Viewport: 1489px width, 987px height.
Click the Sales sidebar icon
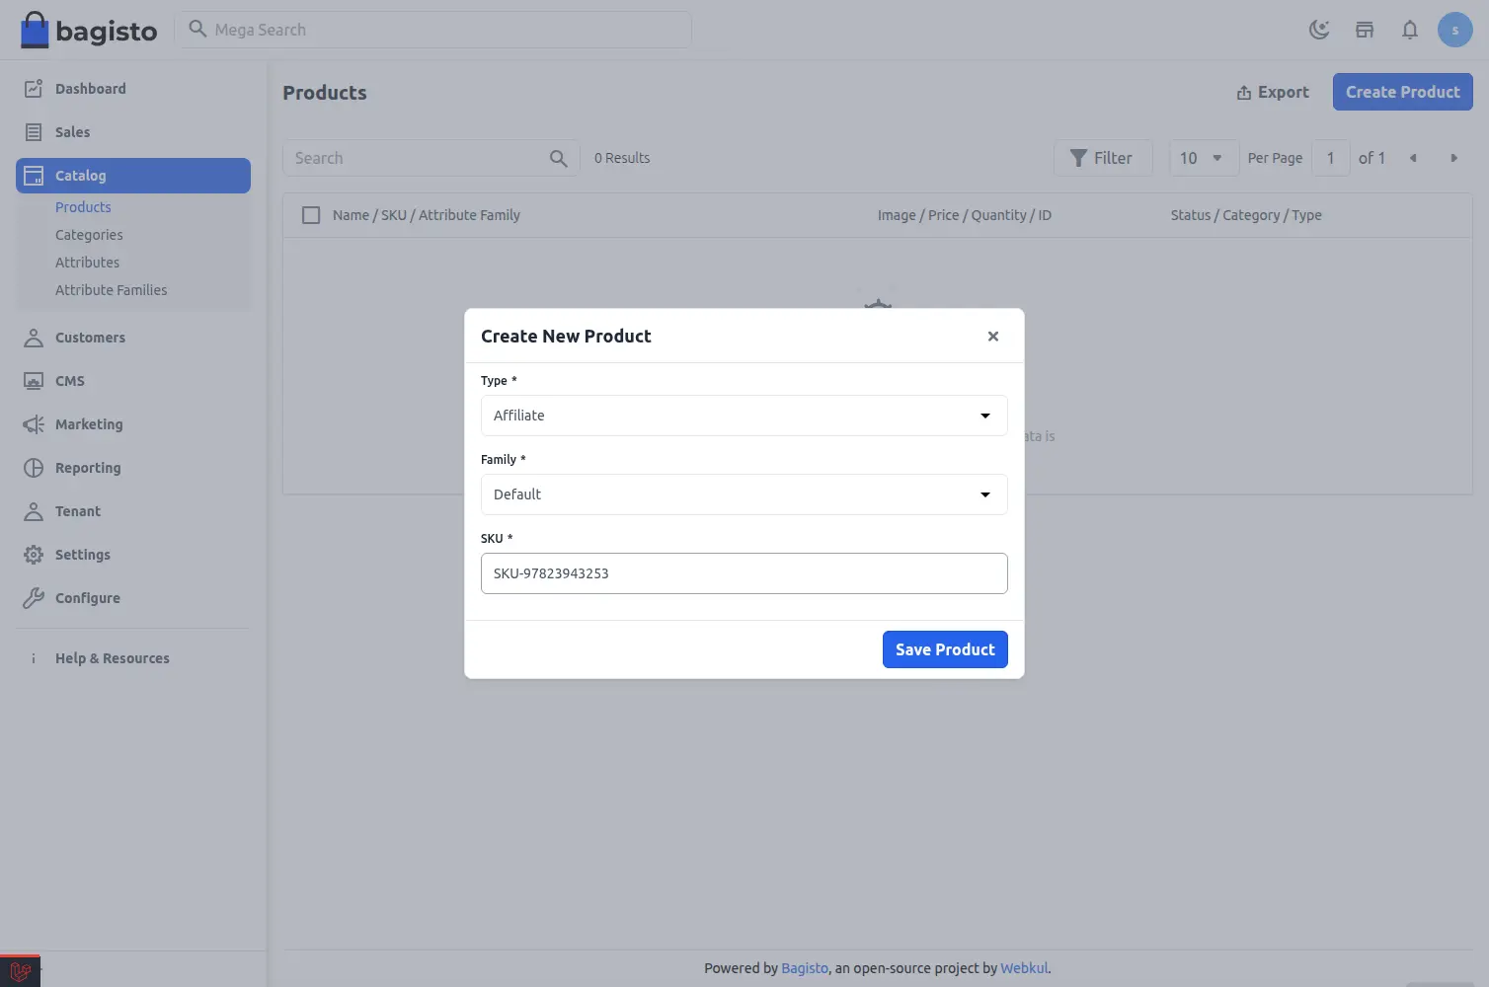pyautogui.click(x=34, y=132)
